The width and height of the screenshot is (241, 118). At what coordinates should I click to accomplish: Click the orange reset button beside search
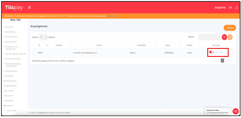point(230,37)
